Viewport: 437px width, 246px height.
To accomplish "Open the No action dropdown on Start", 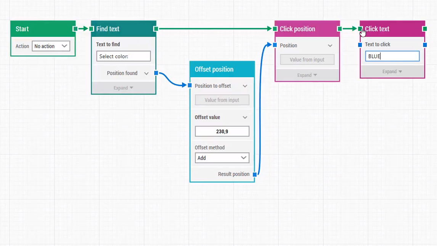I will (x=51, y=46).
